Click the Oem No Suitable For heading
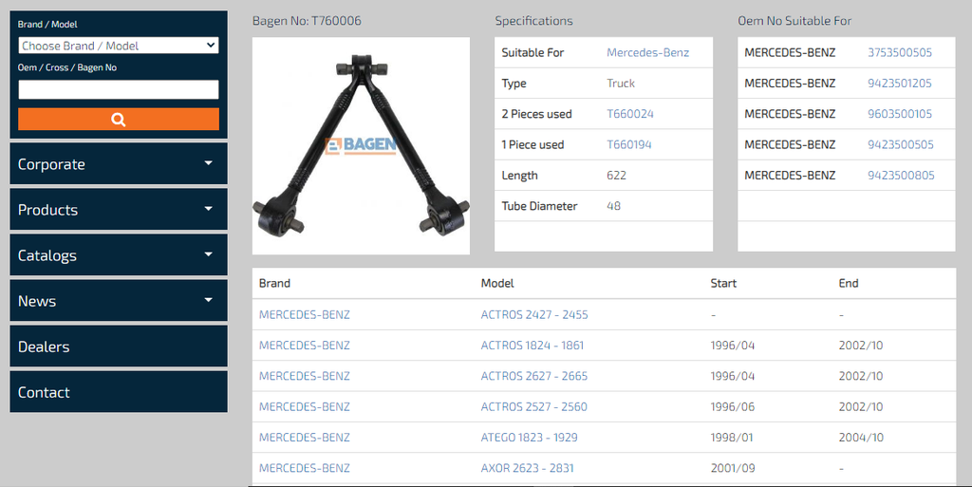 coord(794,21)
